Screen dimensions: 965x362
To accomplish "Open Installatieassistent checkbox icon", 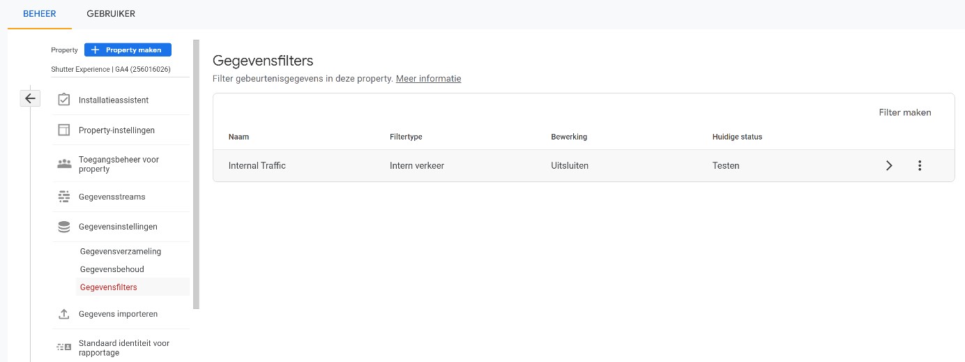I will click(x=63, y=100).
